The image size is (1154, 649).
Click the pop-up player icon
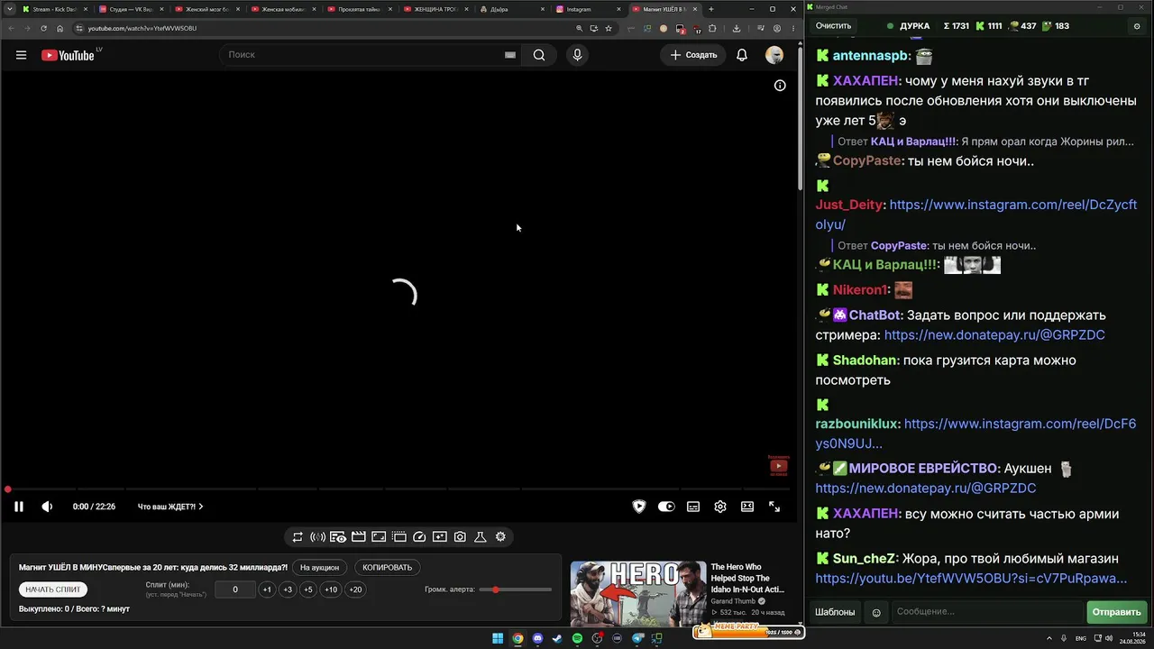point(399,537)
